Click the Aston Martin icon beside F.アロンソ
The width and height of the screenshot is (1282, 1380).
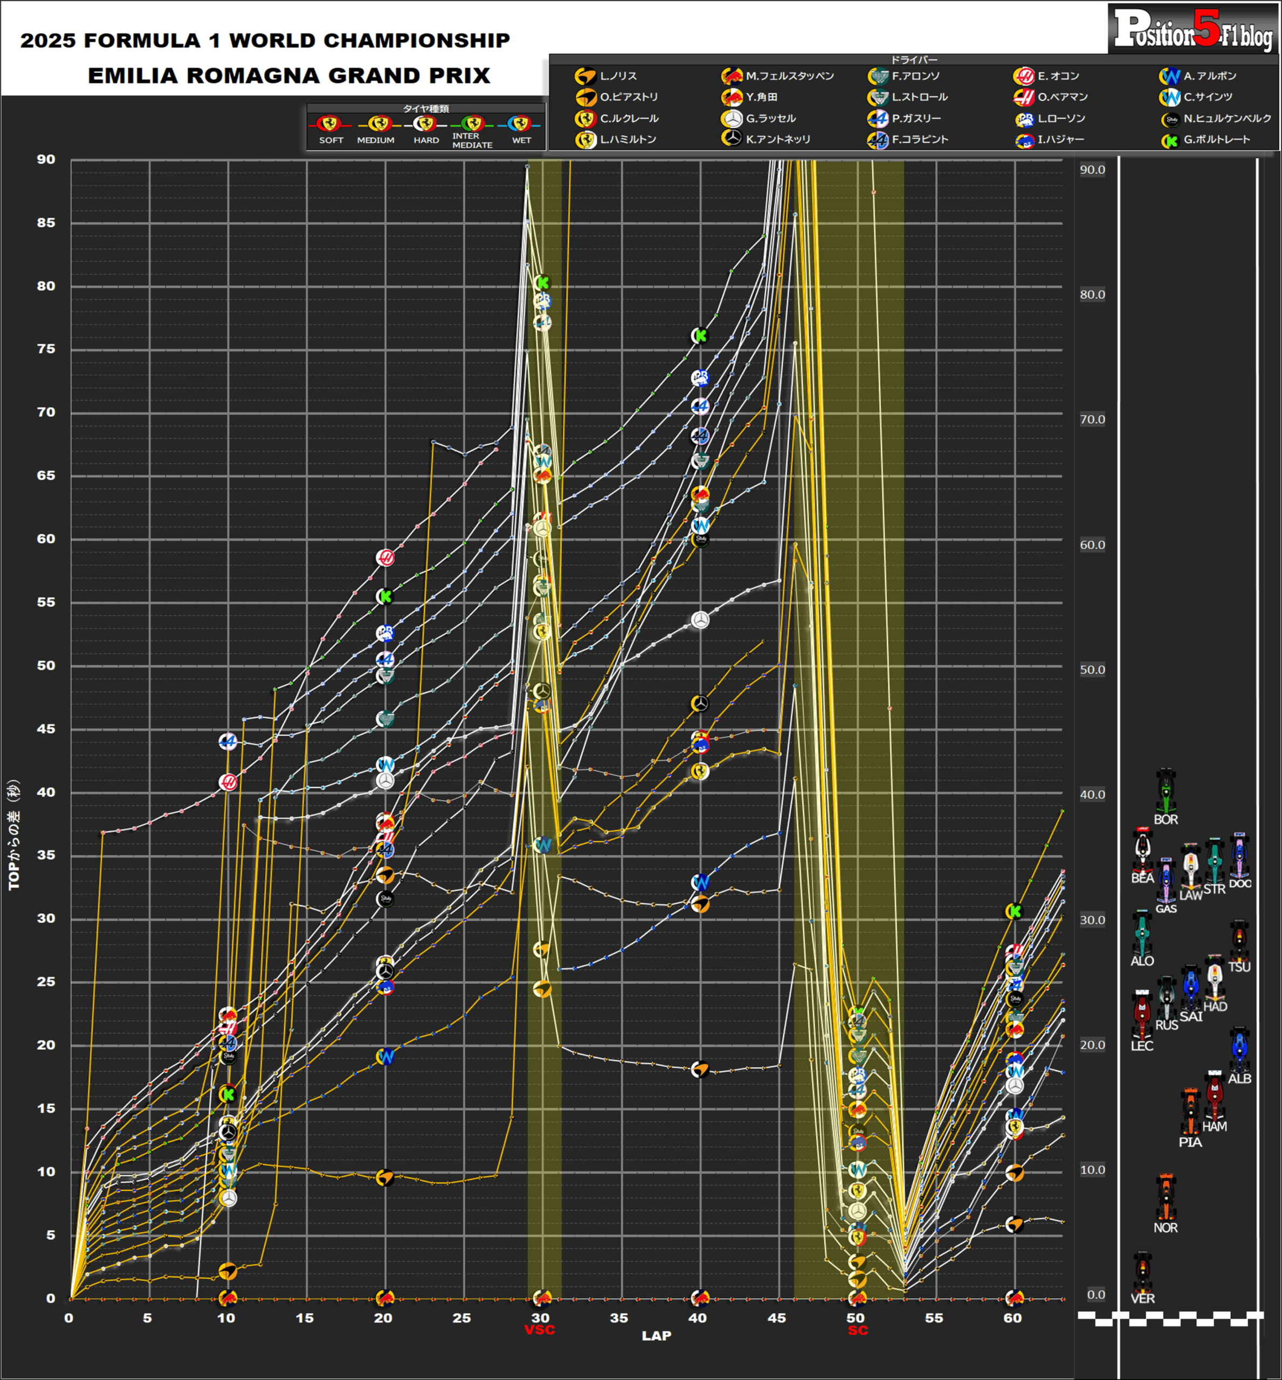878,77
